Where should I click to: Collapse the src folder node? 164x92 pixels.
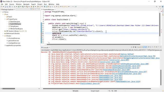click(x=3, y=14)
